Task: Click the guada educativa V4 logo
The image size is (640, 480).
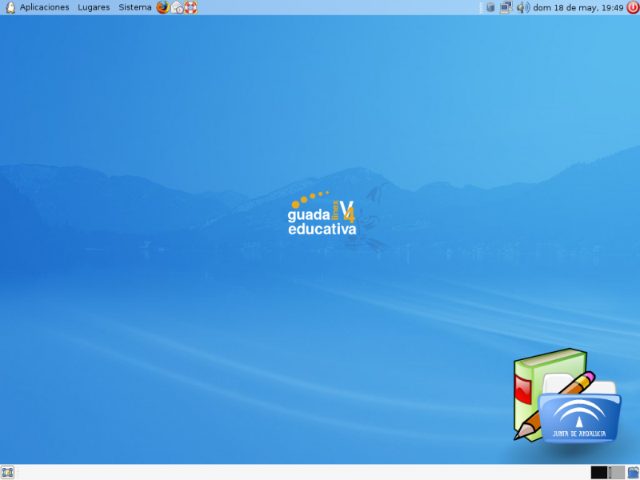Action: coord(322,214)
